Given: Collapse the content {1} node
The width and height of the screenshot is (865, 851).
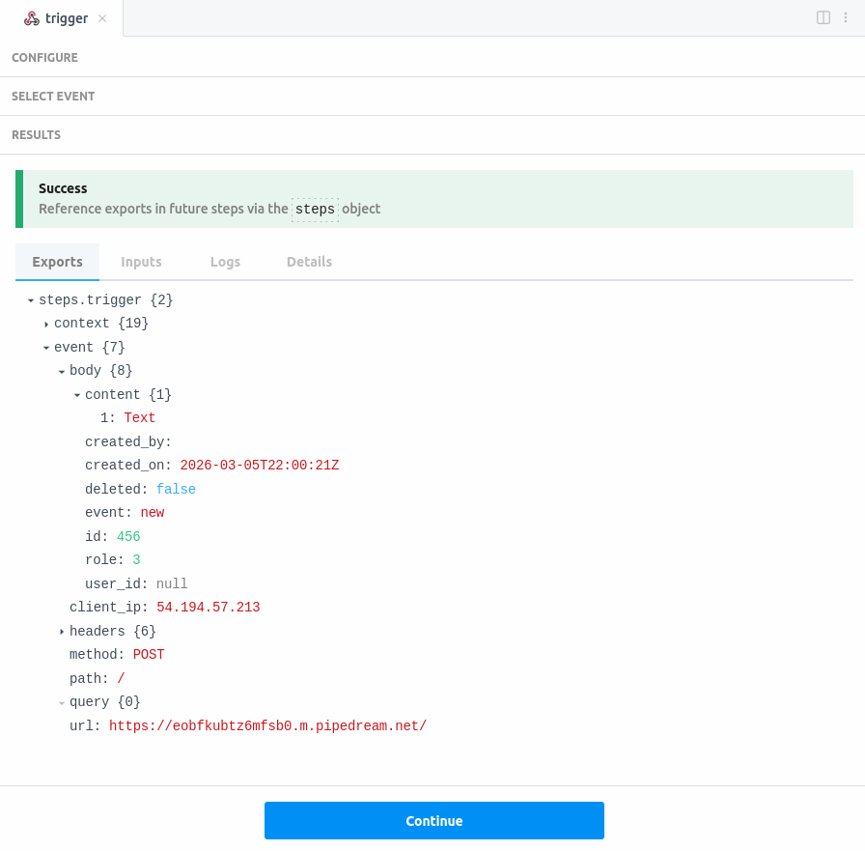Looking at the screenshot, I should [x=77, y=394].
